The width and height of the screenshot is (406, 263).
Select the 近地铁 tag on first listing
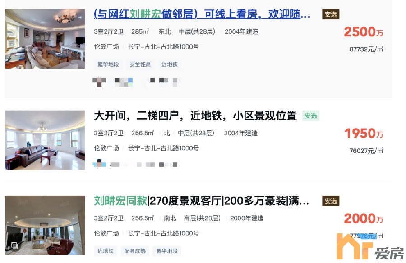[170, 64]
